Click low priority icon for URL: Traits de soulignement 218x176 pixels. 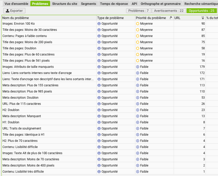click(x=137, y=128)
